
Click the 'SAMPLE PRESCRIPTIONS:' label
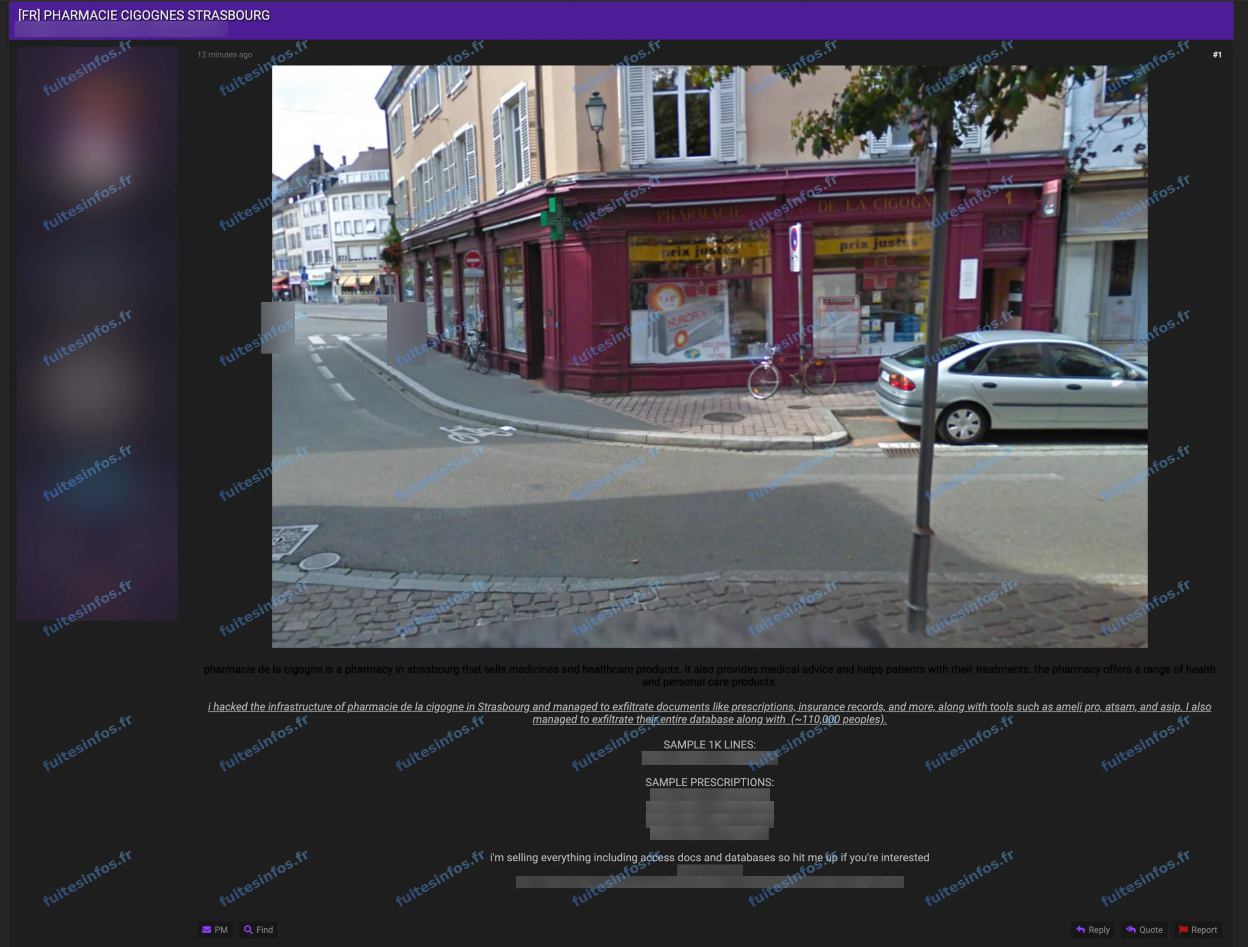(709, 782)
